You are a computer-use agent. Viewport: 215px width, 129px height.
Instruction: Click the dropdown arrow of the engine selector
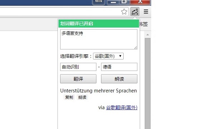click(120, 56)
